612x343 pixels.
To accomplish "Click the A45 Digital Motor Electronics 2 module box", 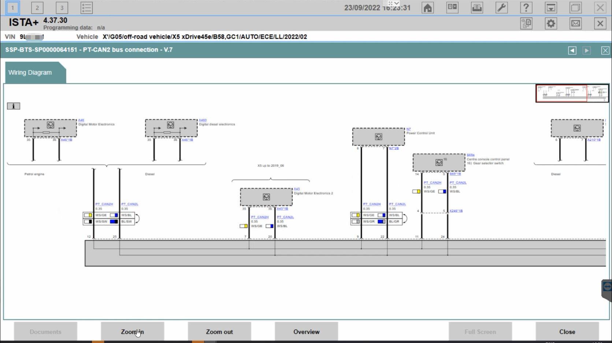I will click(266, 197).
